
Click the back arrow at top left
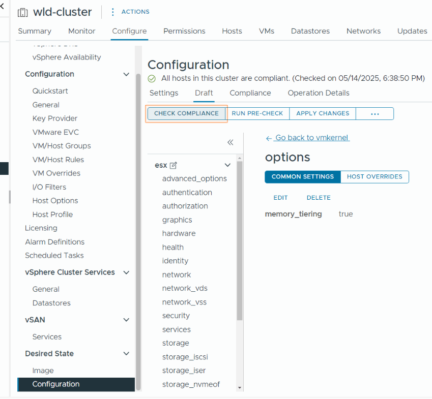click(3, 6)
